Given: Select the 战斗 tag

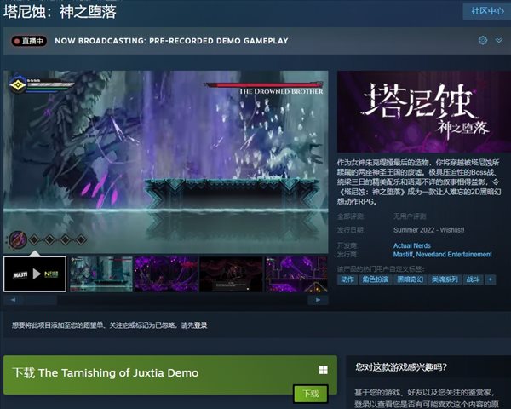Looking at the screenshot, I should pos(473,279).
